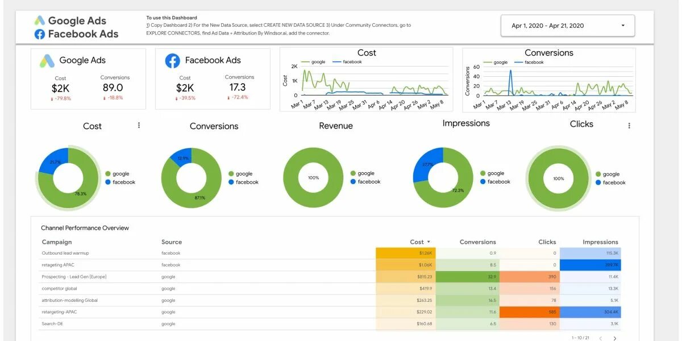Select google legend in Conversions donut chart
682x341 pixels.
(x=240, y=174)
